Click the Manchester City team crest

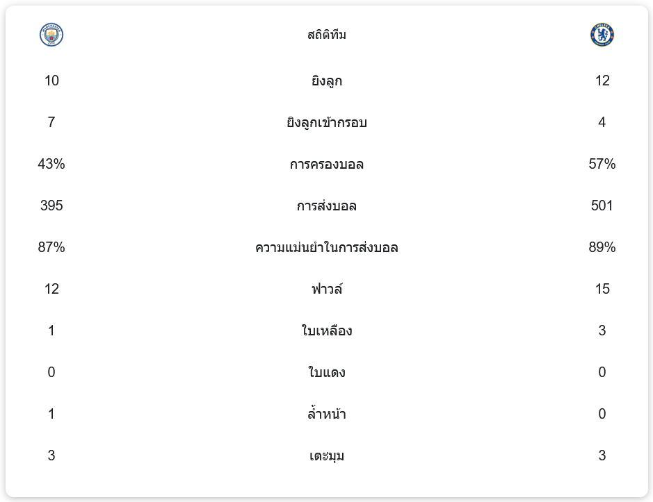[x=51, y=35]
